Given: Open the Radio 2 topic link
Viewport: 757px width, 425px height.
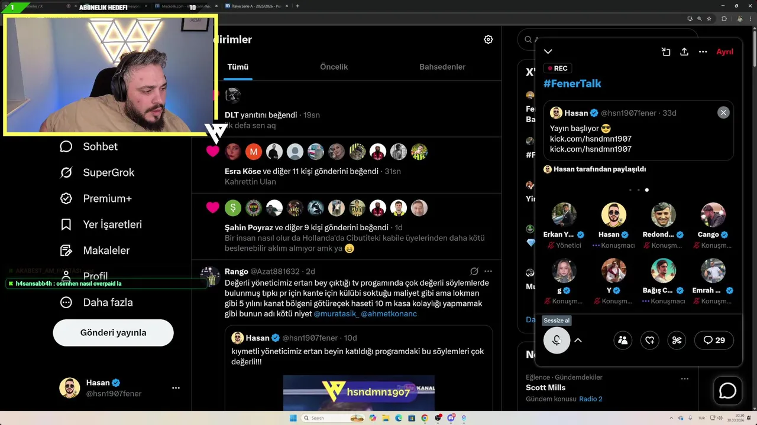Looking at the screenshot, I should [x=591, y=399].
